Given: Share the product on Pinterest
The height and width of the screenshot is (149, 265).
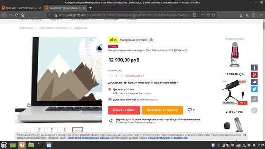Looking at the screenshot, I should tap(254, 74).
